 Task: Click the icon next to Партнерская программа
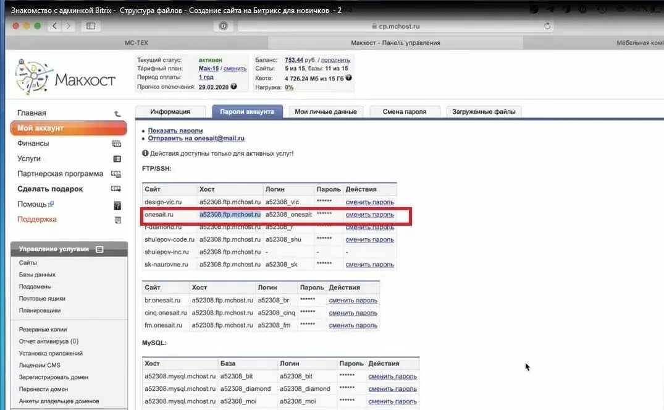[116, 174]
